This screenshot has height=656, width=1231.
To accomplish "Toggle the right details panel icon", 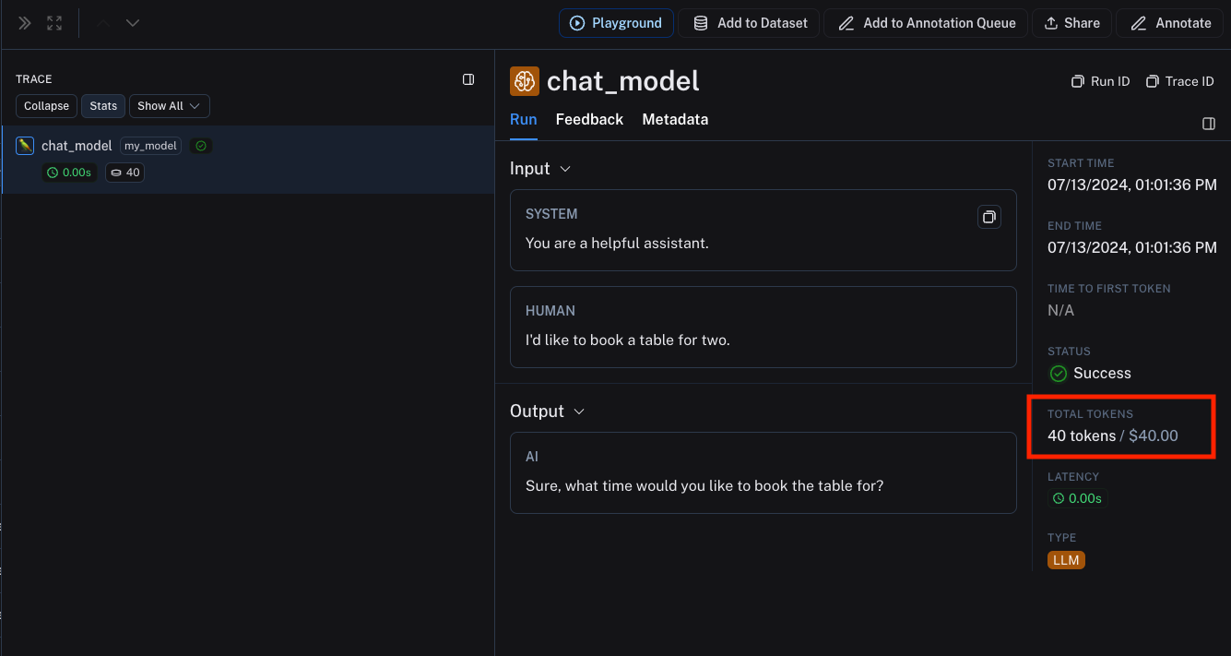I will click(x=1209, y=124).
